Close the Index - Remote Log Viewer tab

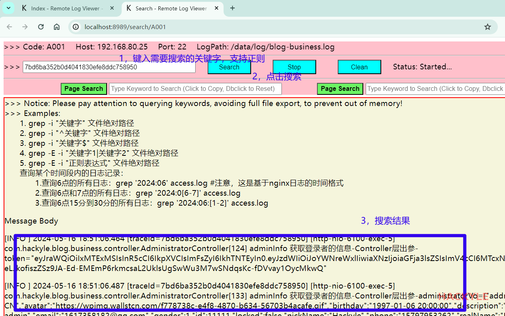[x=112, y=8]
